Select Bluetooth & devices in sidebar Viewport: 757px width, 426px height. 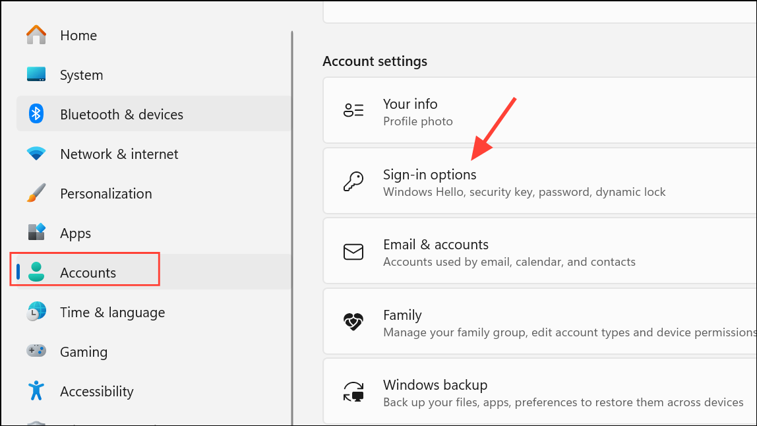[121, 114]
